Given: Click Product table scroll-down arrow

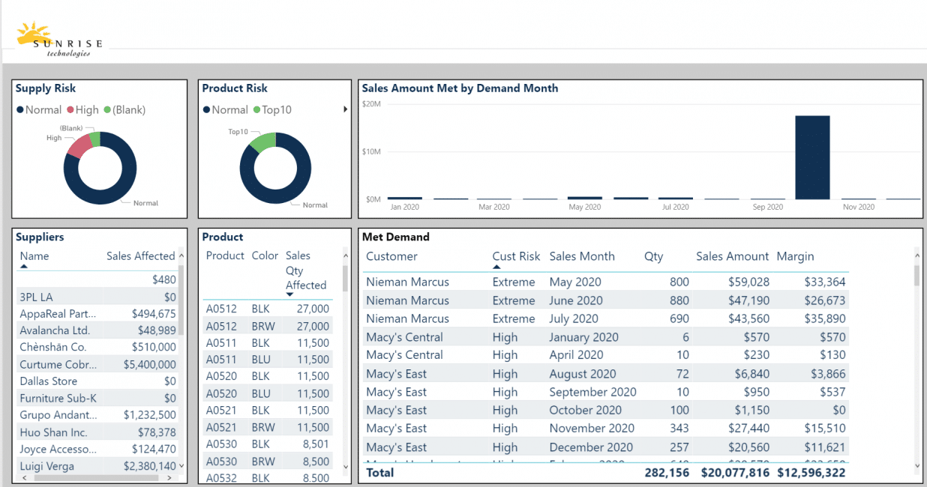Looking at the screenshot, I should (345, 467).
